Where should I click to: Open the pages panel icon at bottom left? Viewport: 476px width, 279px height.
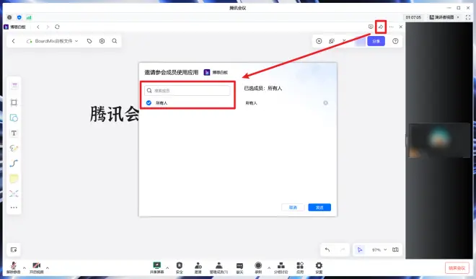tap(14, 249)
